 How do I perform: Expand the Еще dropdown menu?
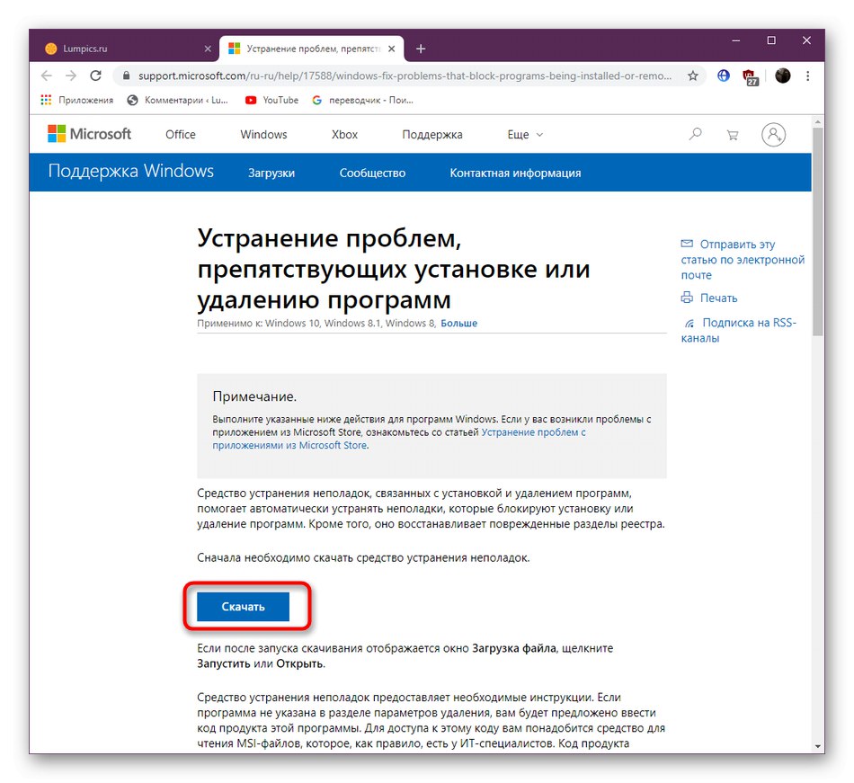click(x=525, y=135)
